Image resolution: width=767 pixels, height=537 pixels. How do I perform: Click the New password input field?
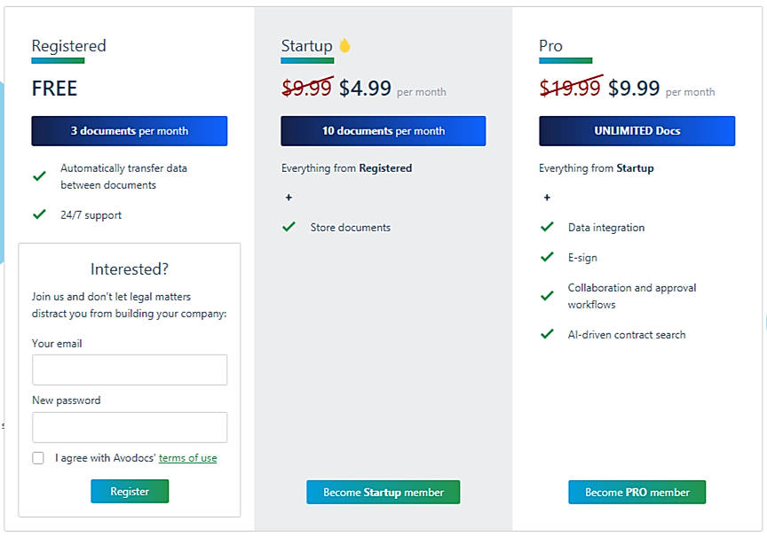point(130,427)
